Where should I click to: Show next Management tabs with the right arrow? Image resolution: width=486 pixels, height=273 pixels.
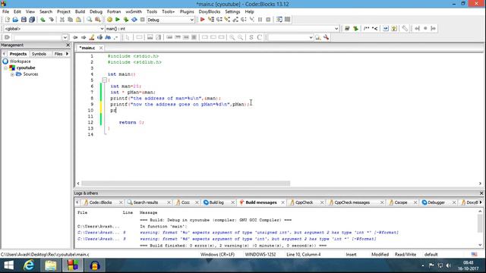click(68, 54)
